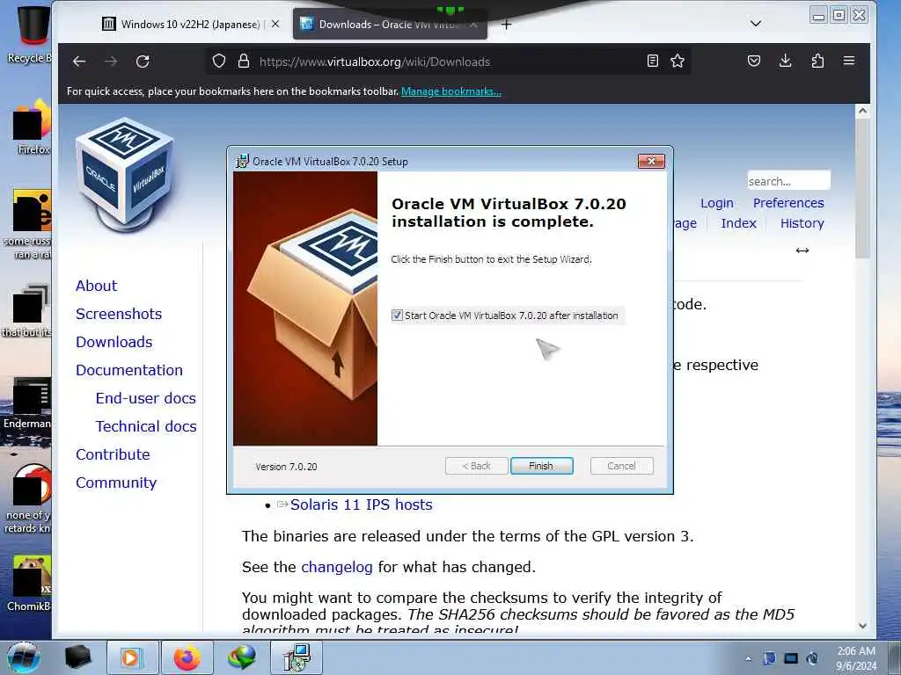Toggle reader view in address bar
This screenshot has height=675, width=901.
tap(653, 61)
